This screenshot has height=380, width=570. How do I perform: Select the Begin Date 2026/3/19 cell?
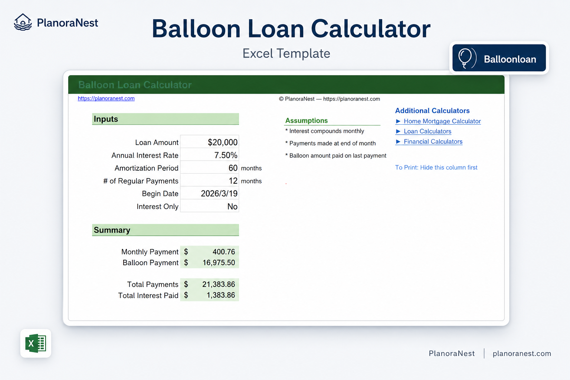[209, 193]
